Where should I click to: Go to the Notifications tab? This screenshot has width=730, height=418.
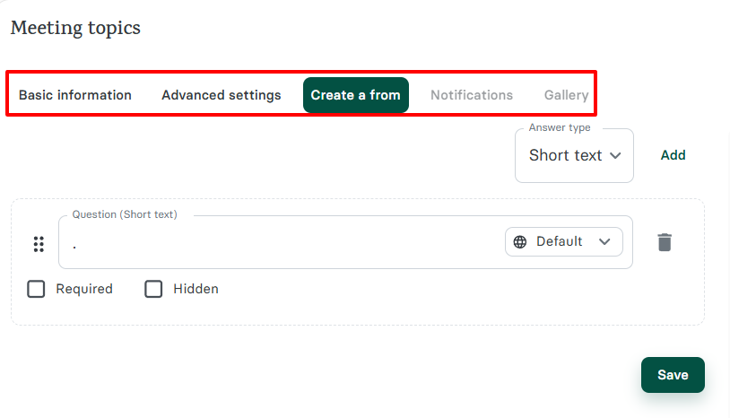pos(472,95)
